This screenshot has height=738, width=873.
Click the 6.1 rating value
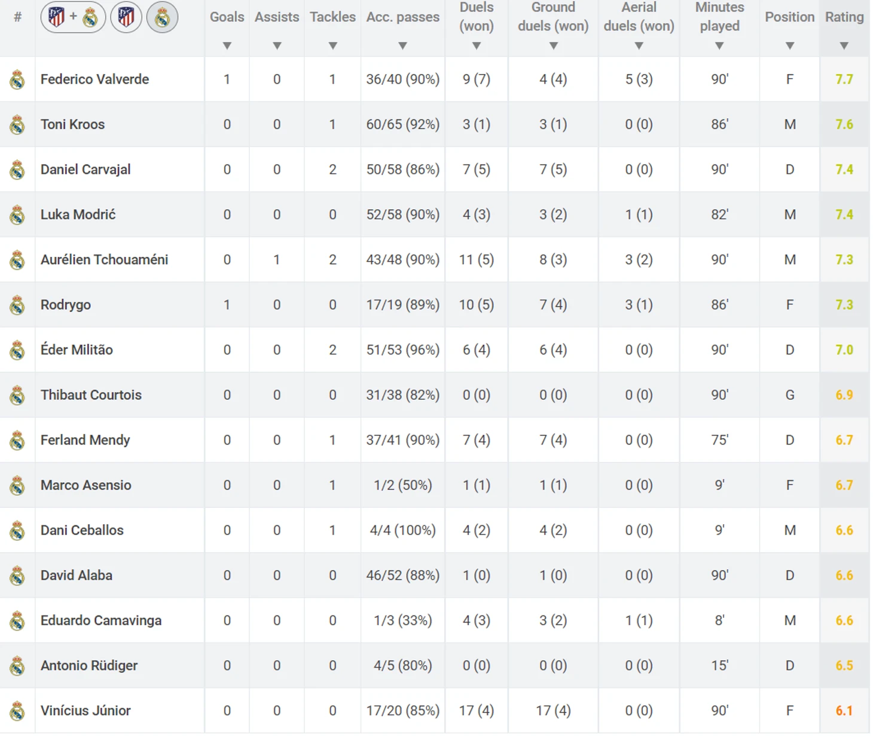[844, 711]
